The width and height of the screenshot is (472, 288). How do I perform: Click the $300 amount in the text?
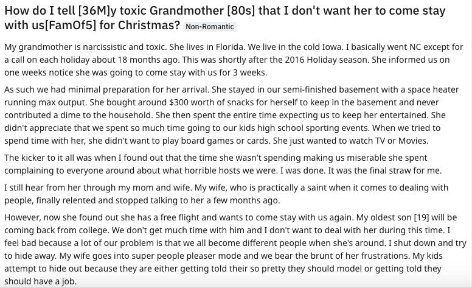tap(179, 102)
